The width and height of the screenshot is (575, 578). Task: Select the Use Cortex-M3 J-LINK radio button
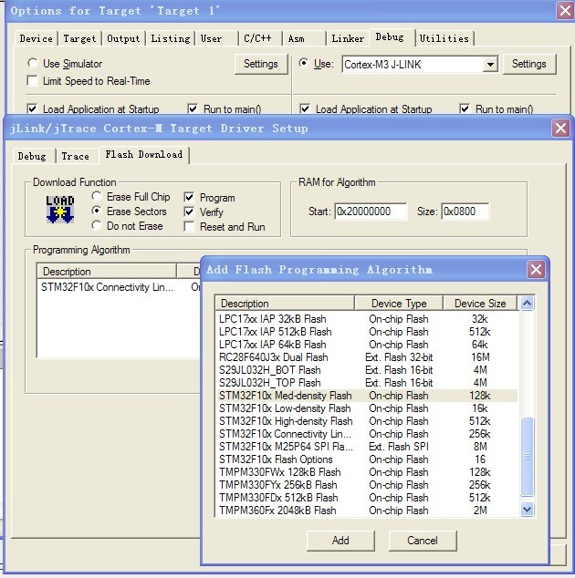coord(303,63)
